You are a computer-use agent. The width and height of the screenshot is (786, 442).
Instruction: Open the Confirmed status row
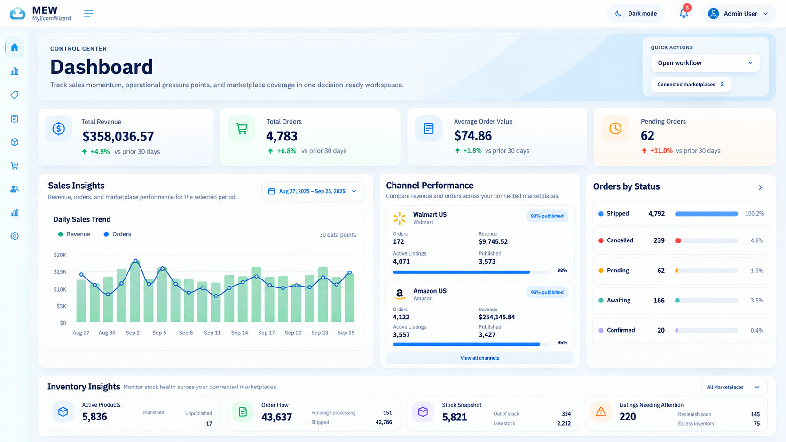click(681, 330)
